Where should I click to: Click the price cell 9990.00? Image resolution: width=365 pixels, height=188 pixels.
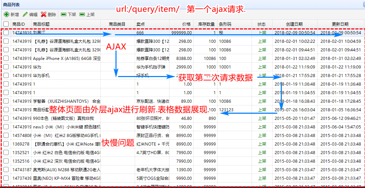[184, 178]
